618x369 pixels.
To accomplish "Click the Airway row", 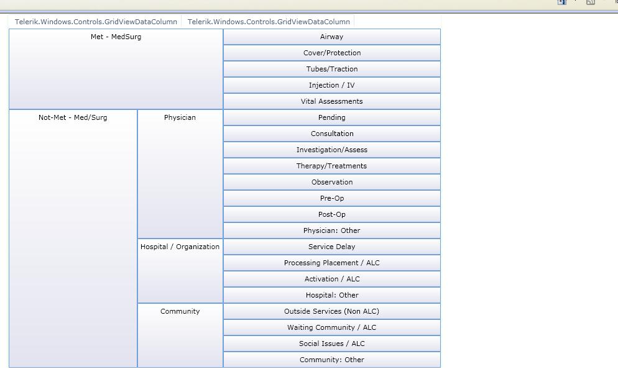I will point(332,37).
